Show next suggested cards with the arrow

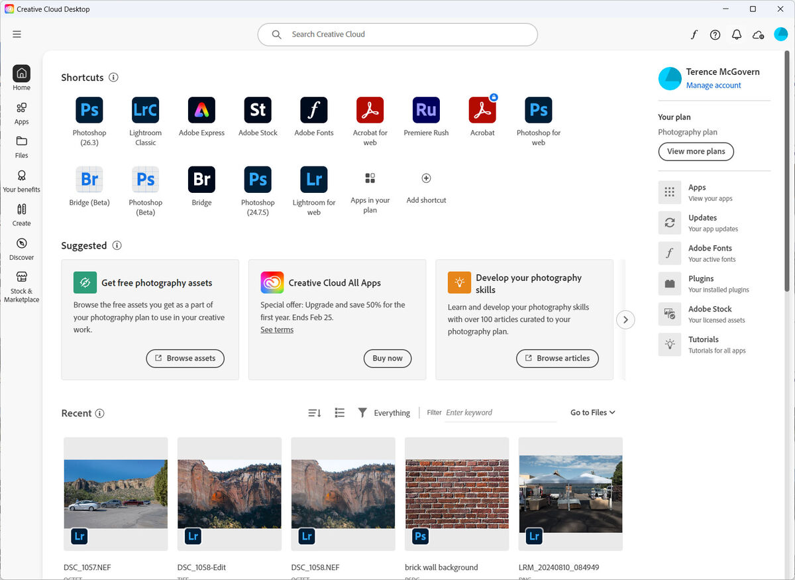[x=625, y=319]
